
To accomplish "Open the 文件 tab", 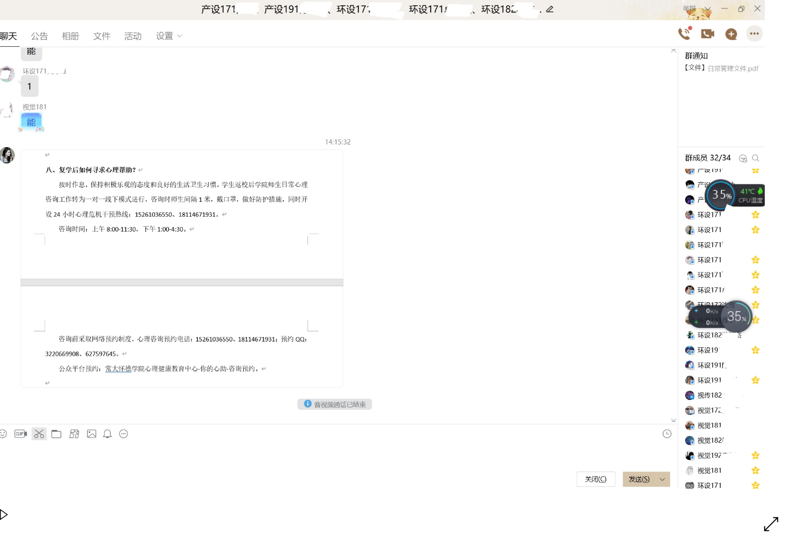I will pyautogui.click(x=101, y=36).
